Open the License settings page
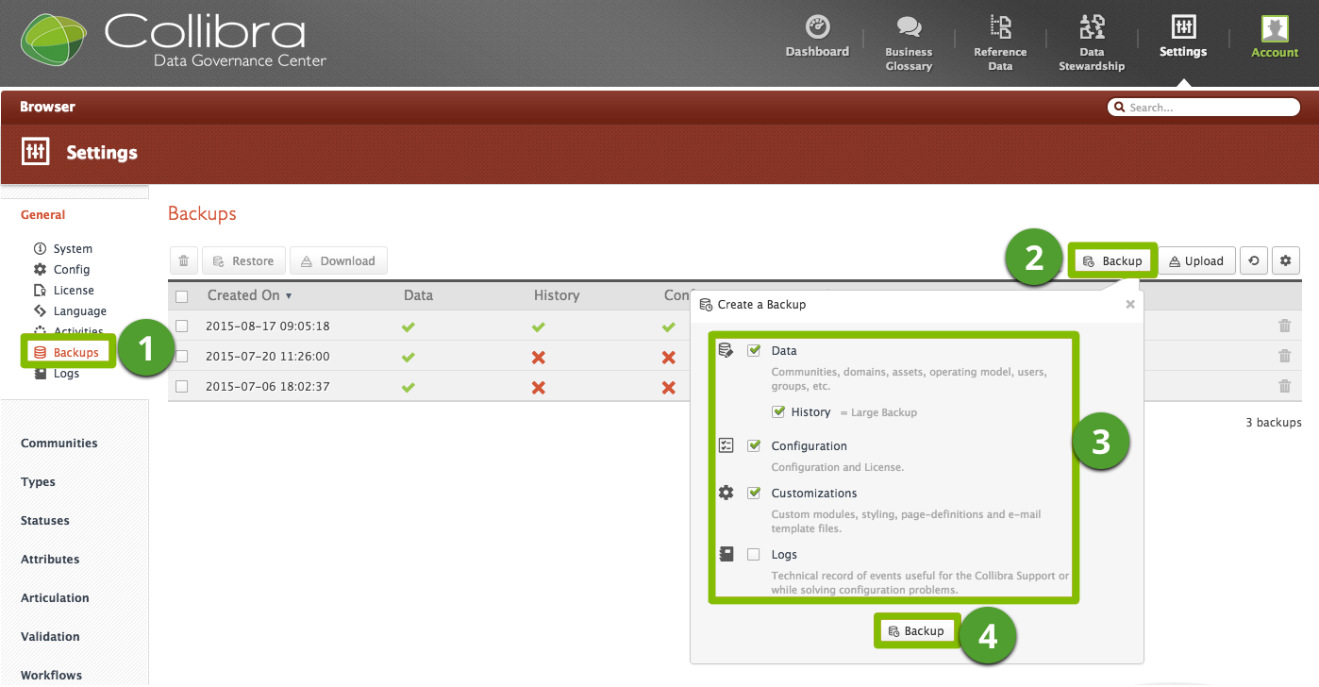1319x687 pixels. tap(74, 291)
